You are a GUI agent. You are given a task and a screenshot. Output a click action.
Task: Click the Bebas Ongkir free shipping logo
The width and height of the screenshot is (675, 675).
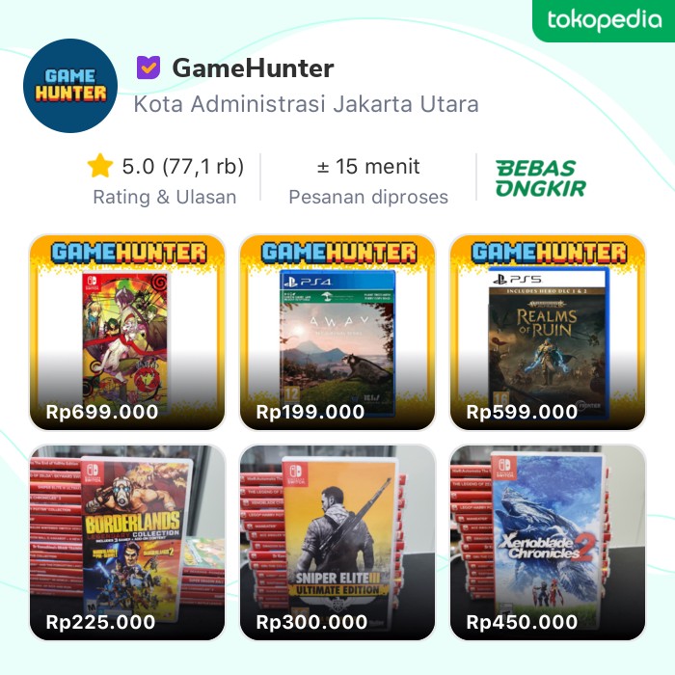541,178
